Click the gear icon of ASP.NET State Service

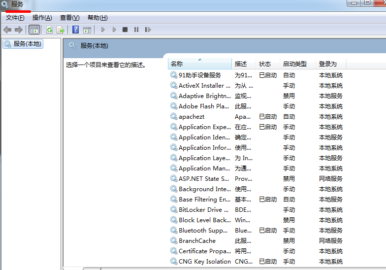[173, 178]
